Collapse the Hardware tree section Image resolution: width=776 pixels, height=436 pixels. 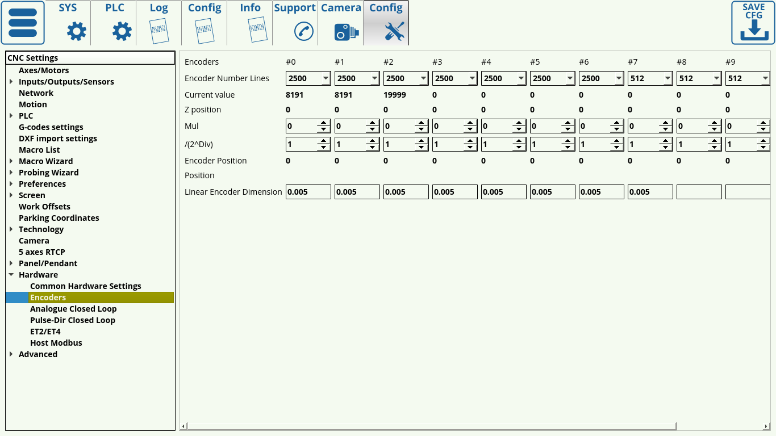click(x=11, y=275)
